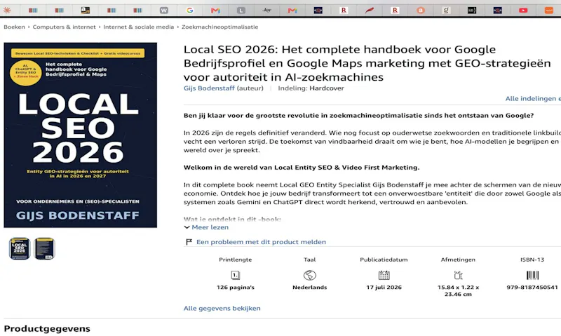Click the '(auteur)' text after the author name
The height and width of the screenshot is (336, 561).
(250, 88)
